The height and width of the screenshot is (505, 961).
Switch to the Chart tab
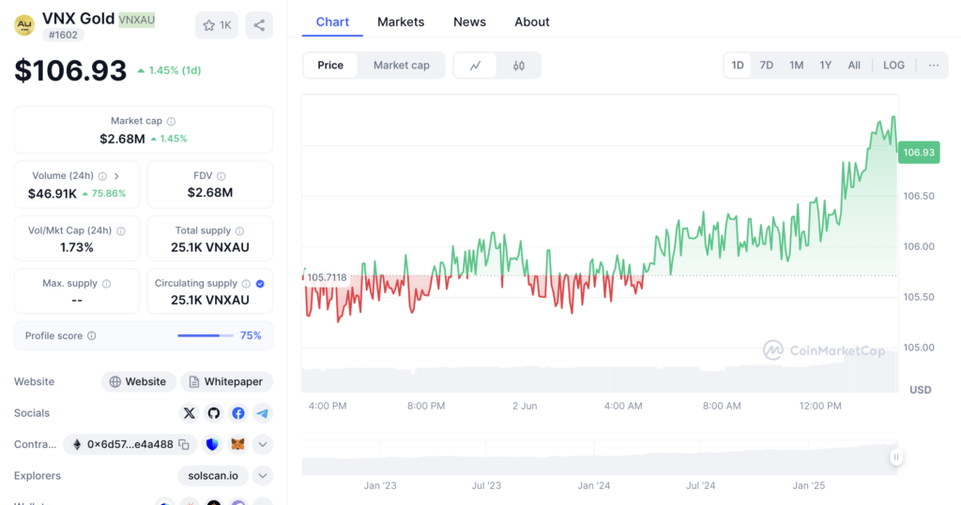[x=332, y=22]
